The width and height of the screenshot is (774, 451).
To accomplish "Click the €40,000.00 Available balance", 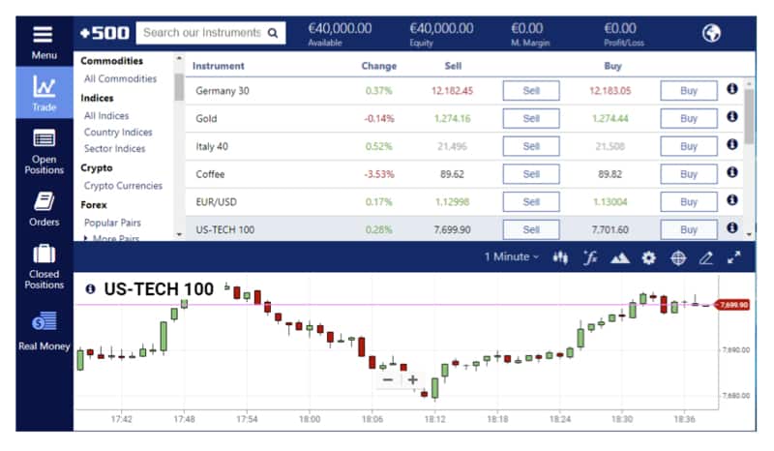I will click(340, 29).
